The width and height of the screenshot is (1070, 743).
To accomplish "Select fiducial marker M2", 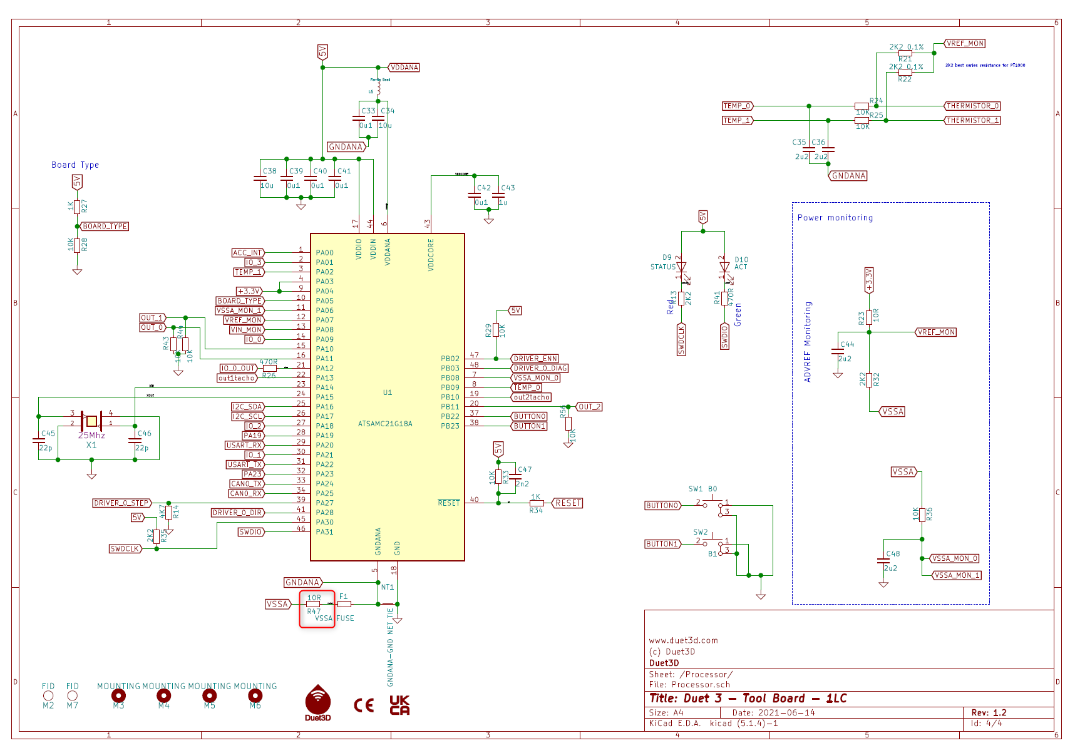I will click(x=48, y=695).
